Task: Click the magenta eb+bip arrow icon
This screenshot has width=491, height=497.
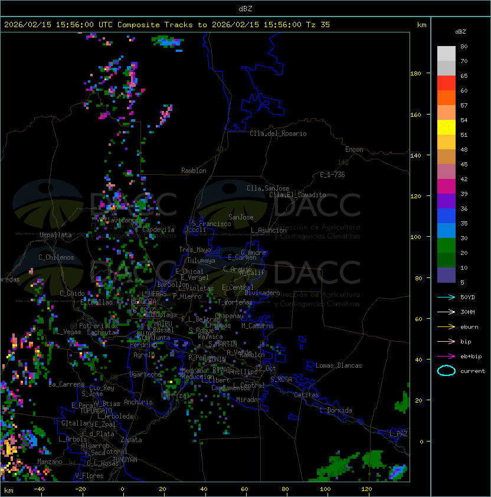Action: click(446, 357)
